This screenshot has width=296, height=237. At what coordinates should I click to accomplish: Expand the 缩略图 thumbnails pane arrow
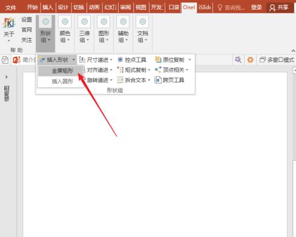7,77
